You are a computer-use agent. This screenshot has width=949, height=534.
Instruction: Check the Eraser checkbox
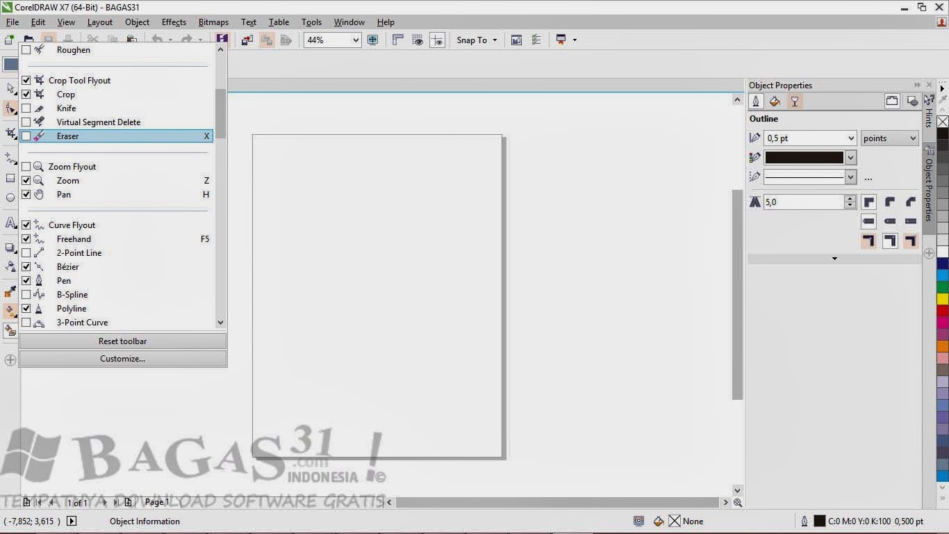pos(26,136)
